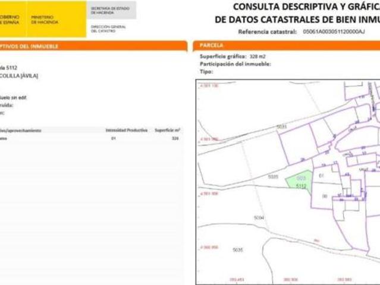The image size is (380, 285).
Task: Click the '5031' parcel label on map
Action: (x=281, y=127)
